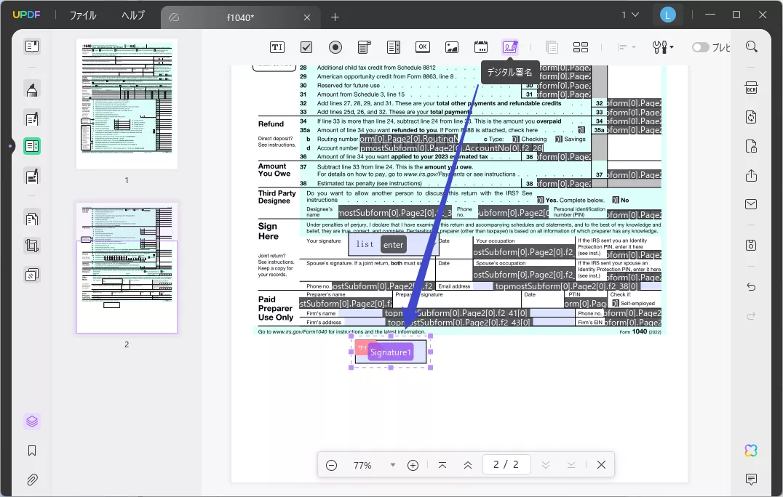Screen dimensions: 783x497
Task: Tick the Yes third party designee checkbox
Action: (x=540, y=200)
